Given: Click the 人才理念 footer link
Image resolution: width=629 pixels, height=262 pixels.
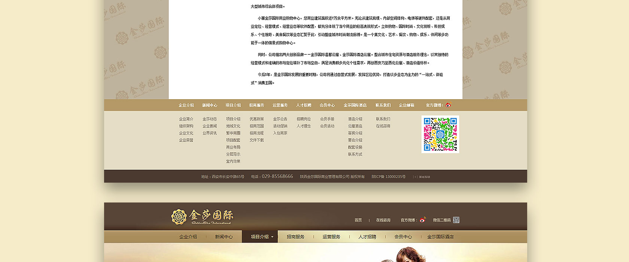Looking at the screenshot, I should [304, 126].
